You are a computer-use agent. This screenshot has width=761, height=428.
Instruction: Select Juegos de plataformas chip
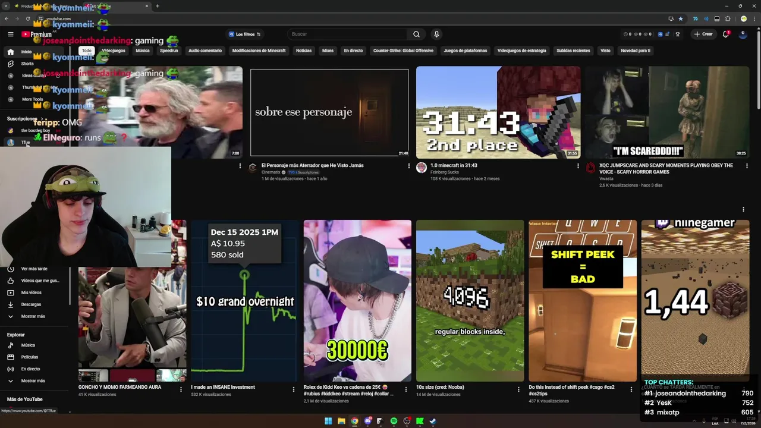pyautogui.click(x=466, y=51)
